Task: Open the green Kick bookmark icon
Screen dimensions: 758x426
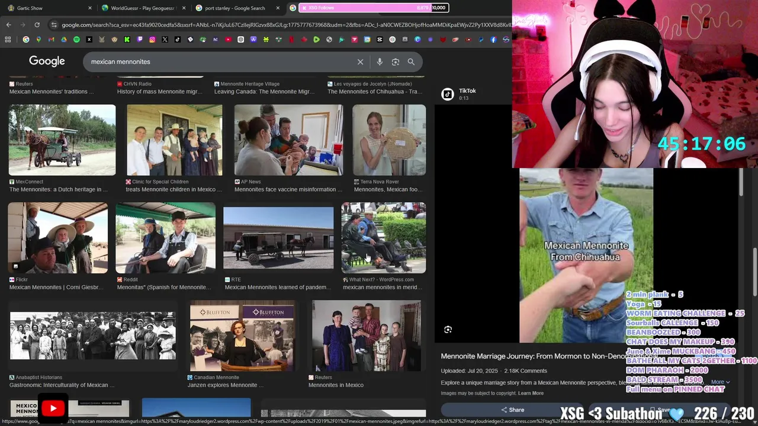Action: [127, 40]
